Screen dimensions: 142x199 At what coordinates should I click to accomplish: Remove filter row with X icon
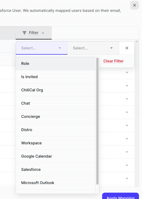pyautogui.click(x=127, y=48)
